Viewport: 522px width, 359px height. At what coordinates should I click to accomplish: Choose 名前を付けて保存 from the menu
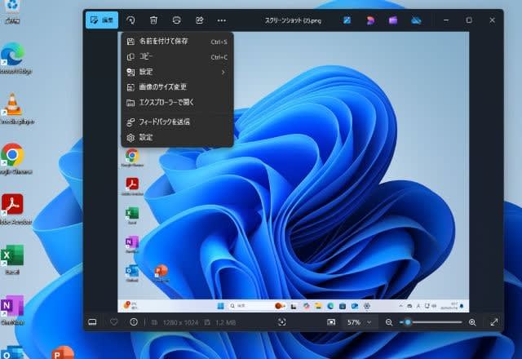coord(177,42)
